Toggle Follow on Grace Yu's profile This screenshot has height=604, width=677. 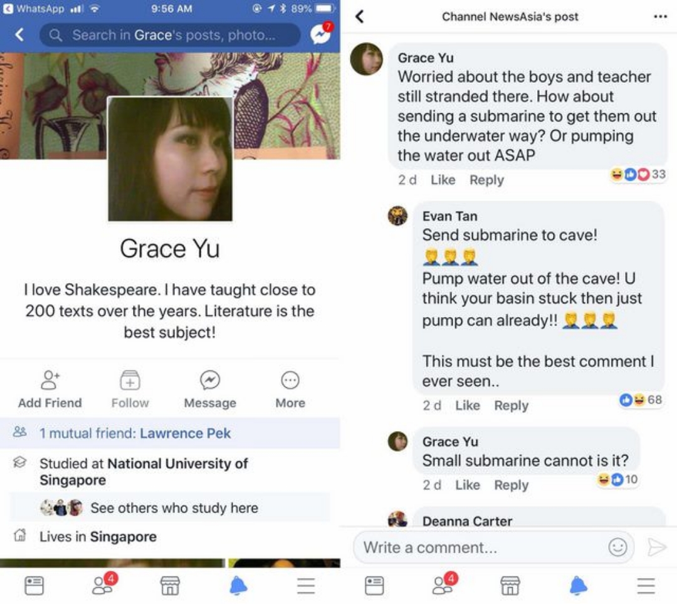tap(130, 389)
